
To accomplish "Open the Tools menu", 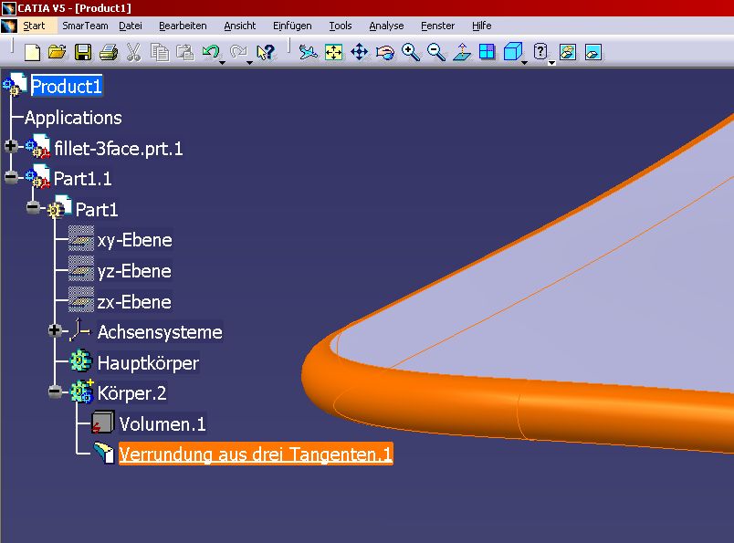I will point(341,26).
